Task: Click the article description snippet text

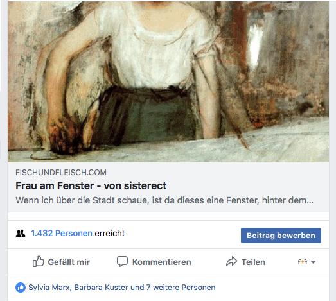Action: coord(164,200)
